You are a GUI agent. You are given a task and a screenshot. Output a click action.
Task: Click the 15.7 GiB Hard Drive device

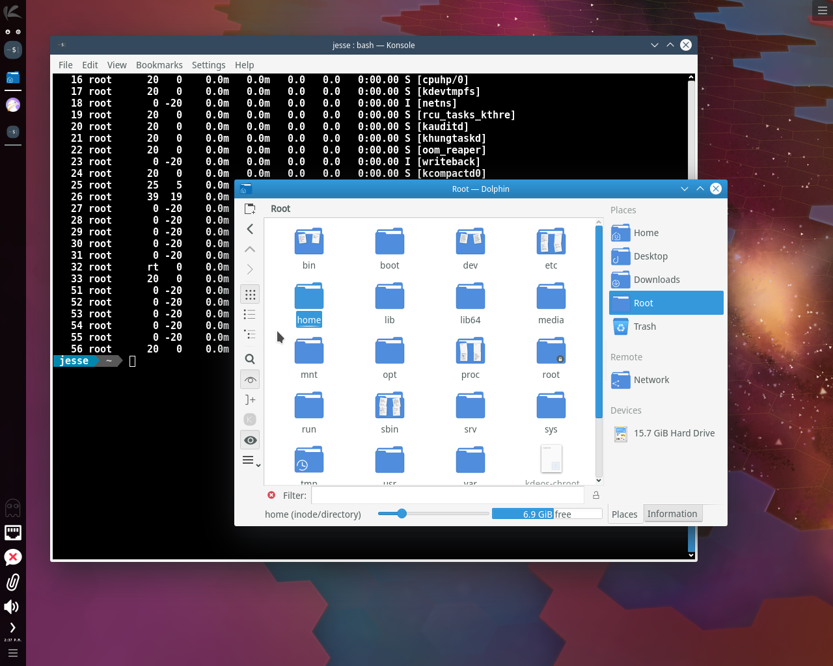point(666,433)
